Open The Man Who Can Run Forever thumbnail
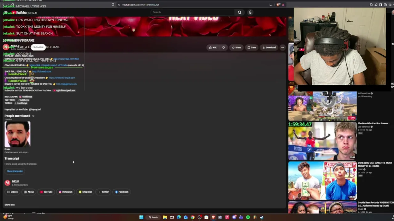 click(x=322, y=141)
